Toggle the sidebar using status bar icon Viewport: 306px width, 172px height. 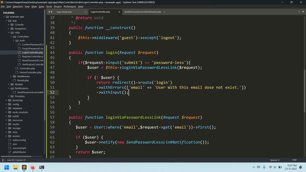(3, 160)
